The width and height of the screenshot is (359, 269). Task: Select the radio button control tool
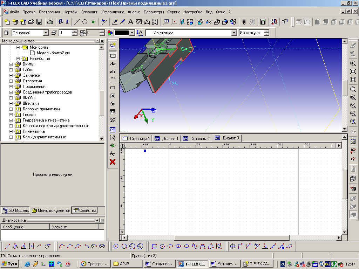[113, 104]
